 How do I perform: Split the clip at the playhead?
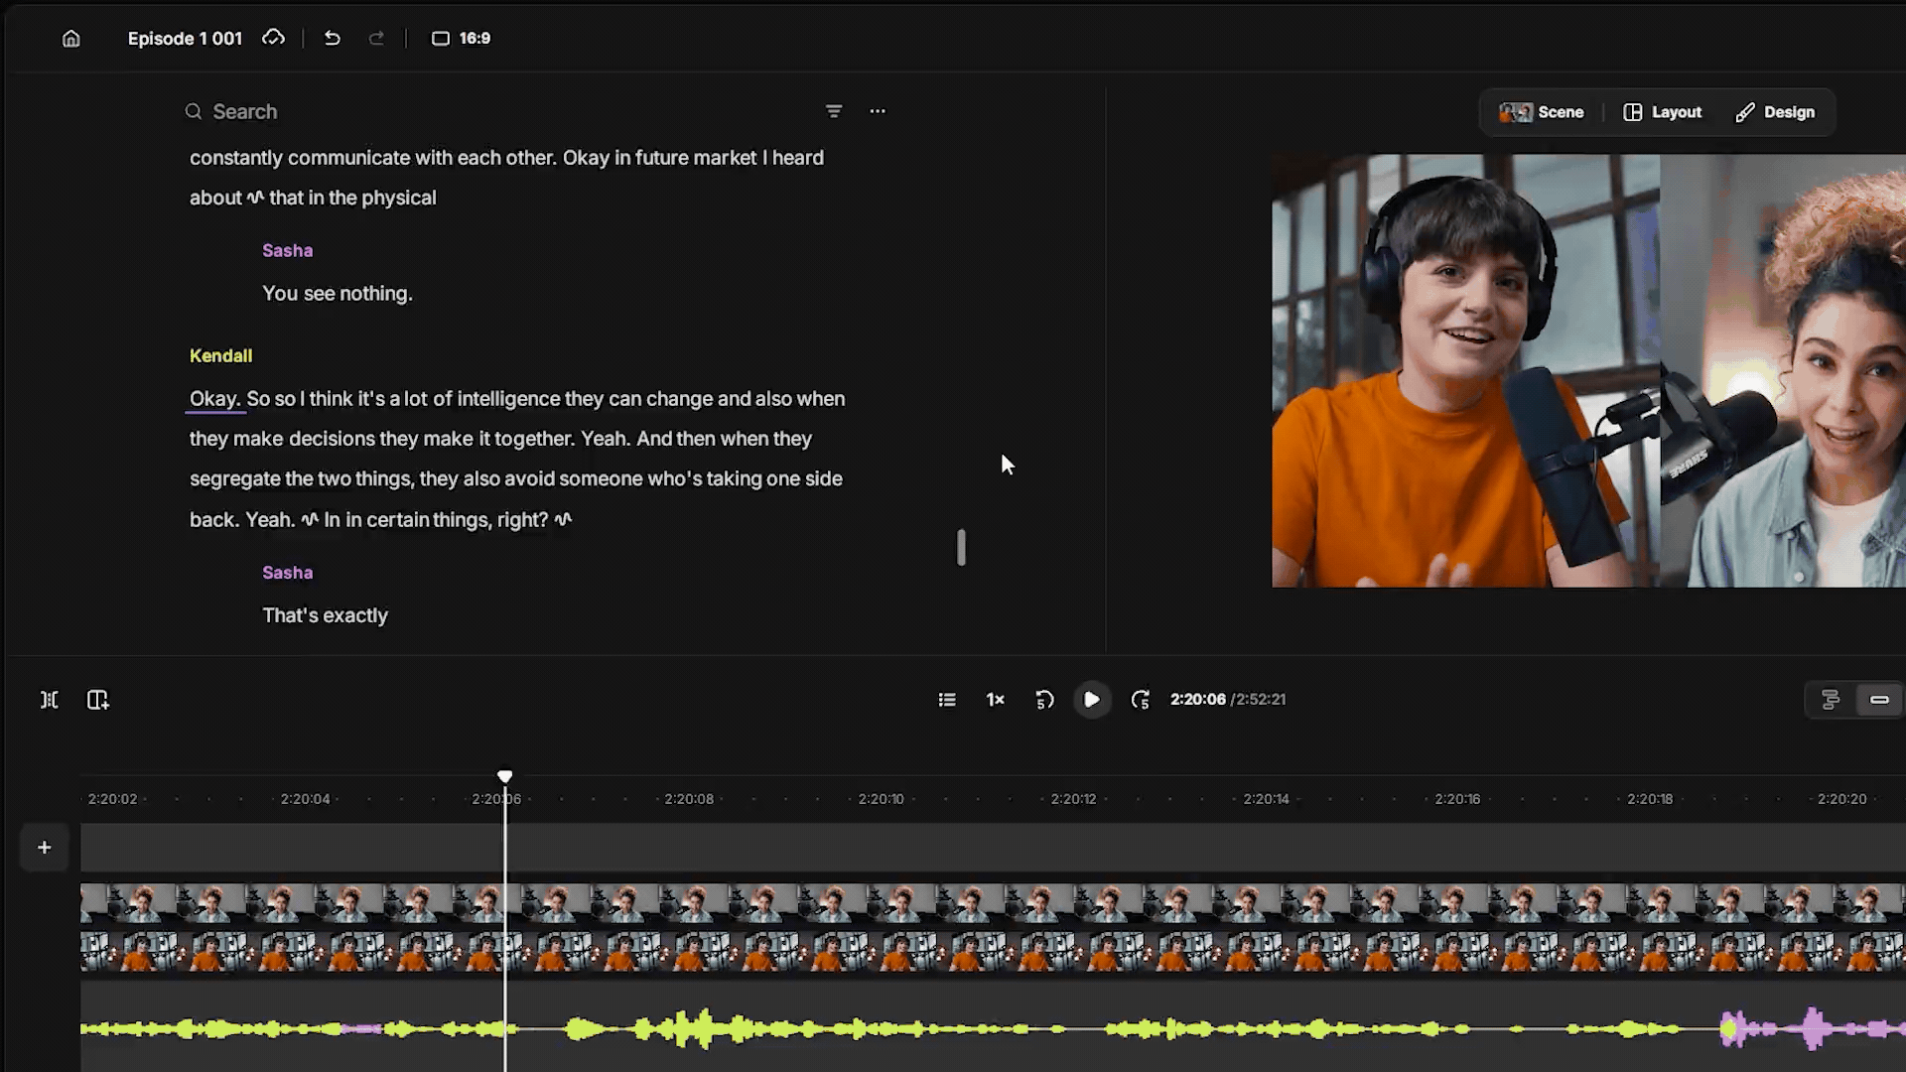[49, 700]
